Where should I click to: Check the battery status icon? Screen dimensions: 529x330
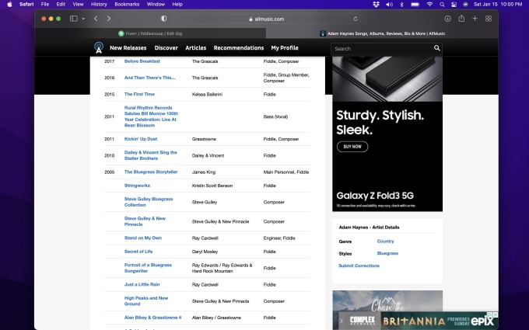(415, 5)
